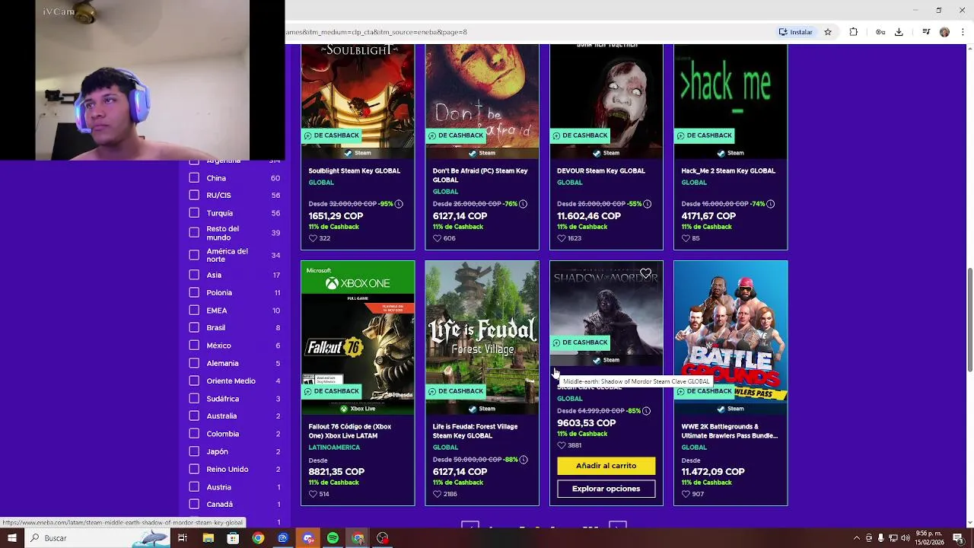Open Hack_Me 2 Steam Key GLOBAL title link
This screenshot has height=548, width=974.
pyautogui.click(x=728, y=170)
